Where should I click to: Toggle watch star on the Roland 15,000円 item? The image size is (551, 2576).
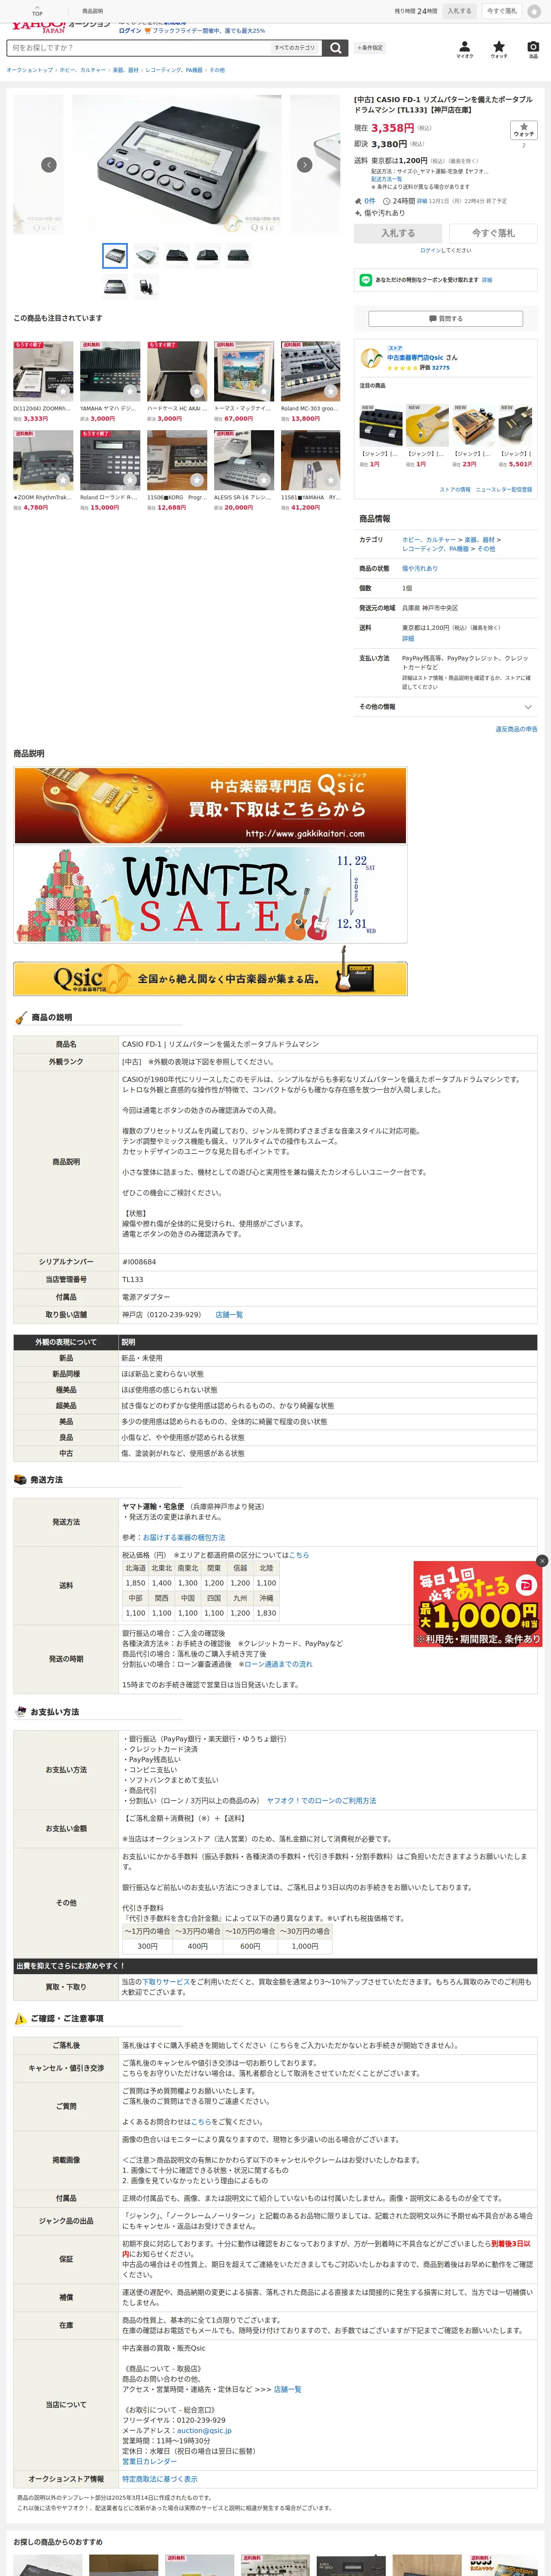pyautogui.click(x=130, y=479)
